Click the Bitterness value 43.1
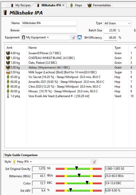The image size is (136, 195). coord(39,176)
